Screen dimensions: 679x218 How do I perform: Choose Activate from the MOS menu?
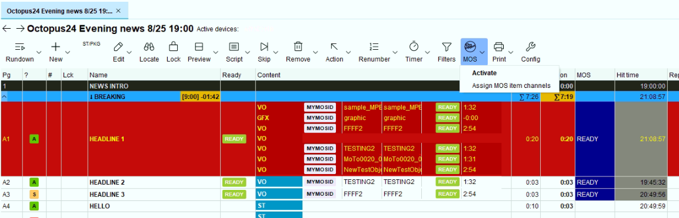coord(484,73)
